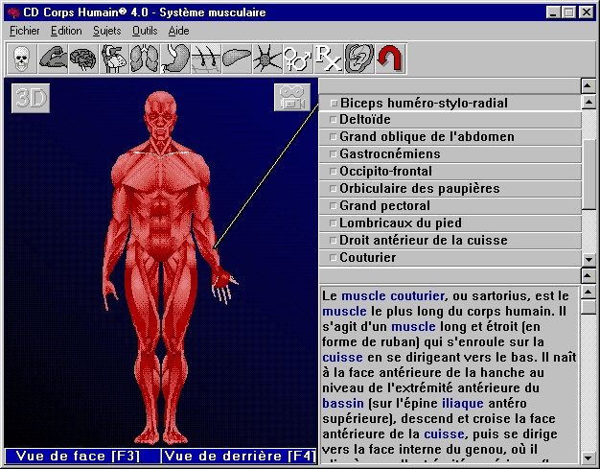Image resolution: width=600 pixels, height=469 pixels.
Task: Open the Outils menu
Action: (145, 31)
